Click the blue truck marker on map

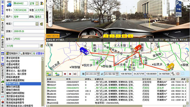tap(84, 51)
